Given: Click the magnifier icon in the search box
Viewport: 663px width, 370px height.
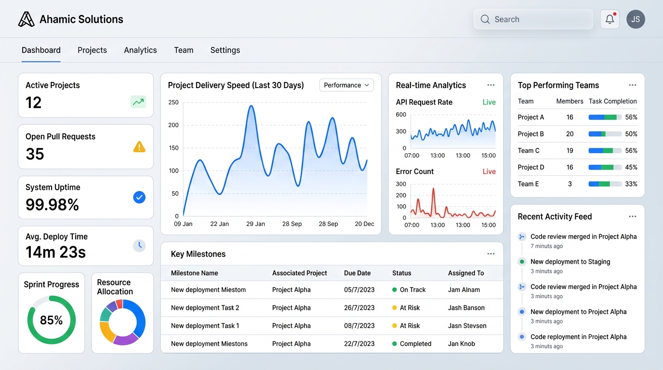Looking at the screenshot, I should [485, 19].
